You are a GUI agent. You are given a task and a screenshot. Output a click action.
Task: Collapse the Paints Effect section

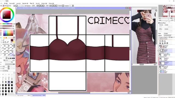[159, 23]
